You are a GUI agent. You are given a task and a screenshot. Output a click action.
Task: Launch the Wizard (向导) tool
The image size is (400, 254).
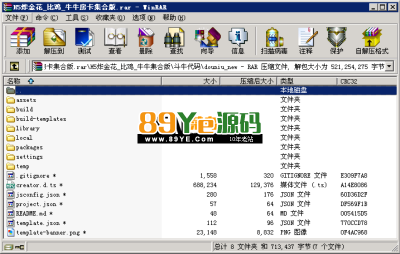[x=207, y=40]
